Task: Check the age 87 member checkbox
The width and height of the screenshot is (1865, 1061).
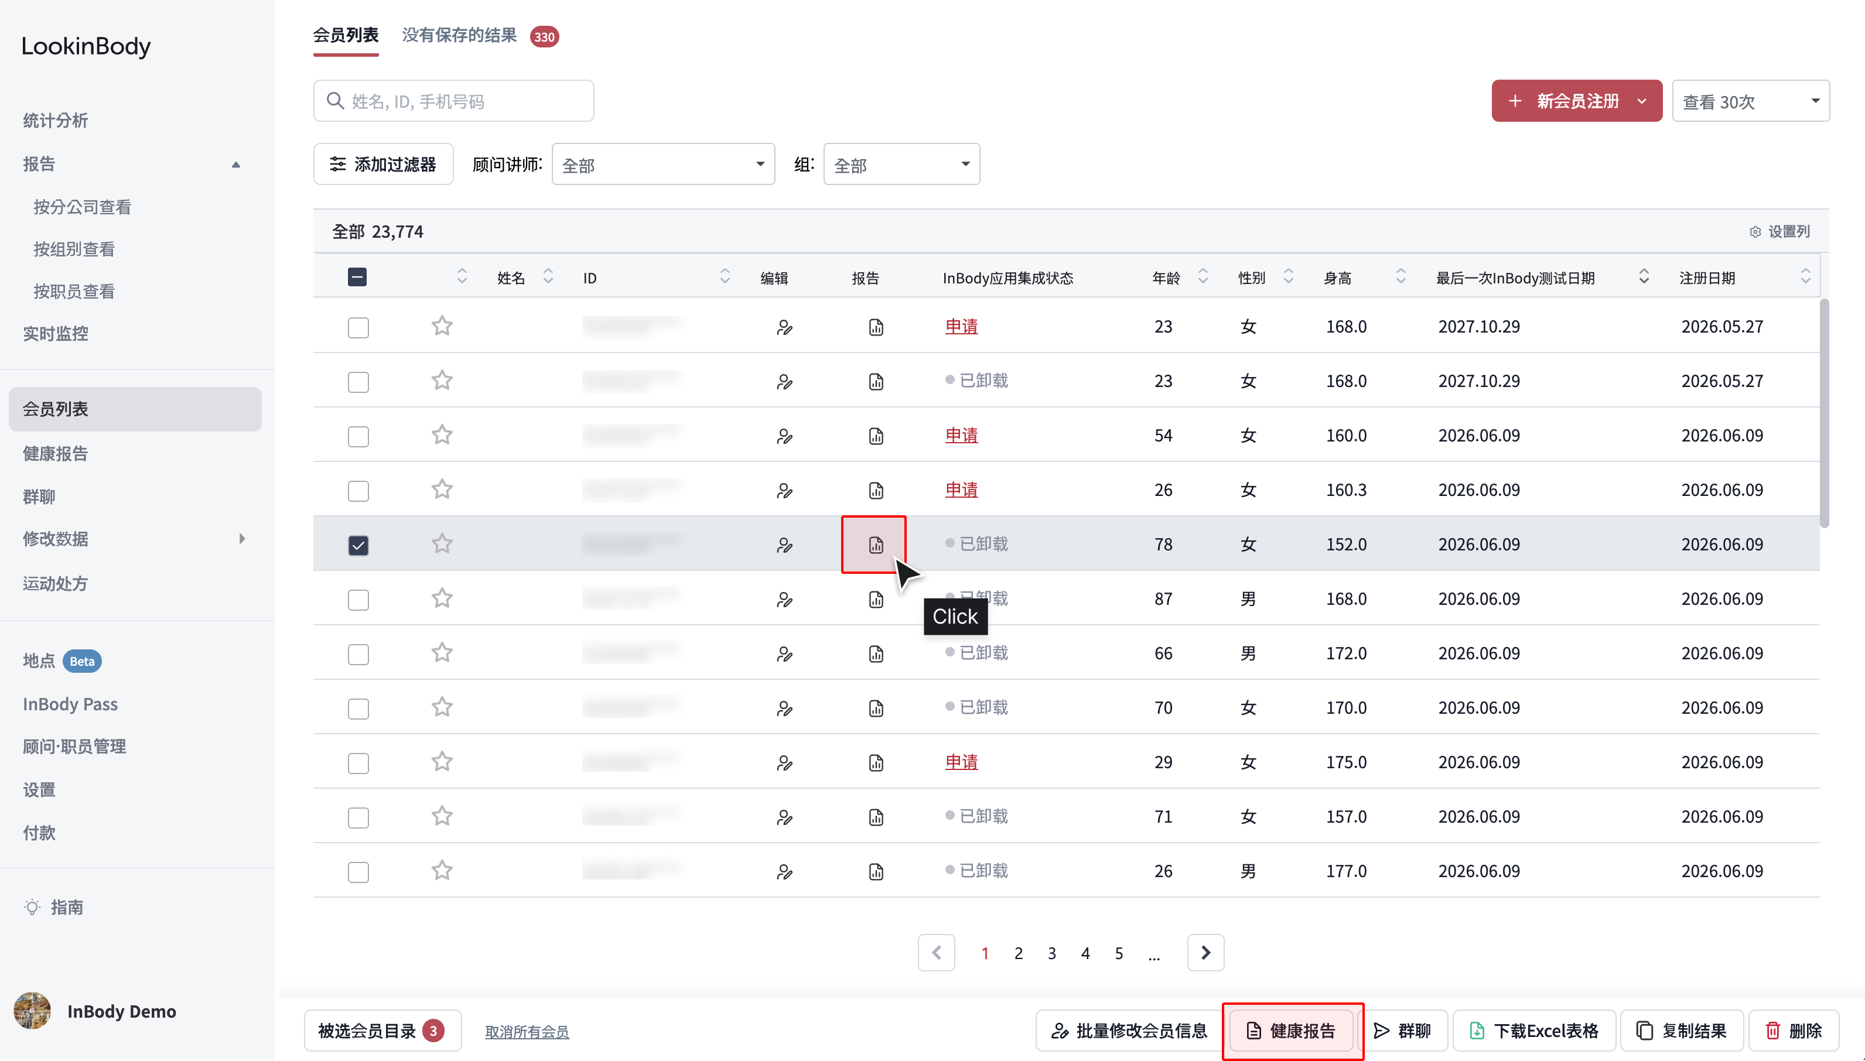Action: tap(358, 600)
